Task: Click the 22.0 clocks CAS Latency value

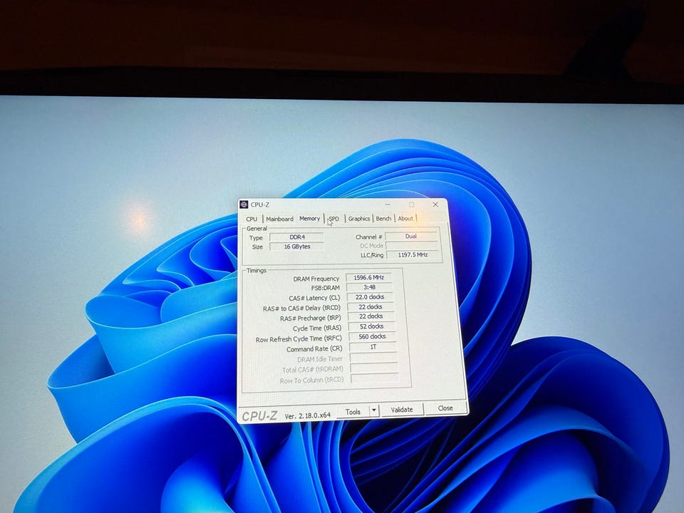Action: coord(370,297)
